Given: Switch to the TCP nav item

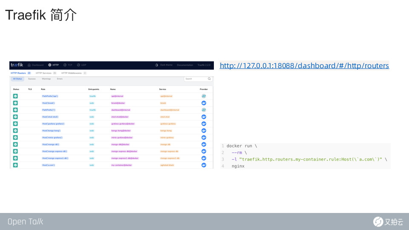Looking at the screenshot, I should coord(68,65).
